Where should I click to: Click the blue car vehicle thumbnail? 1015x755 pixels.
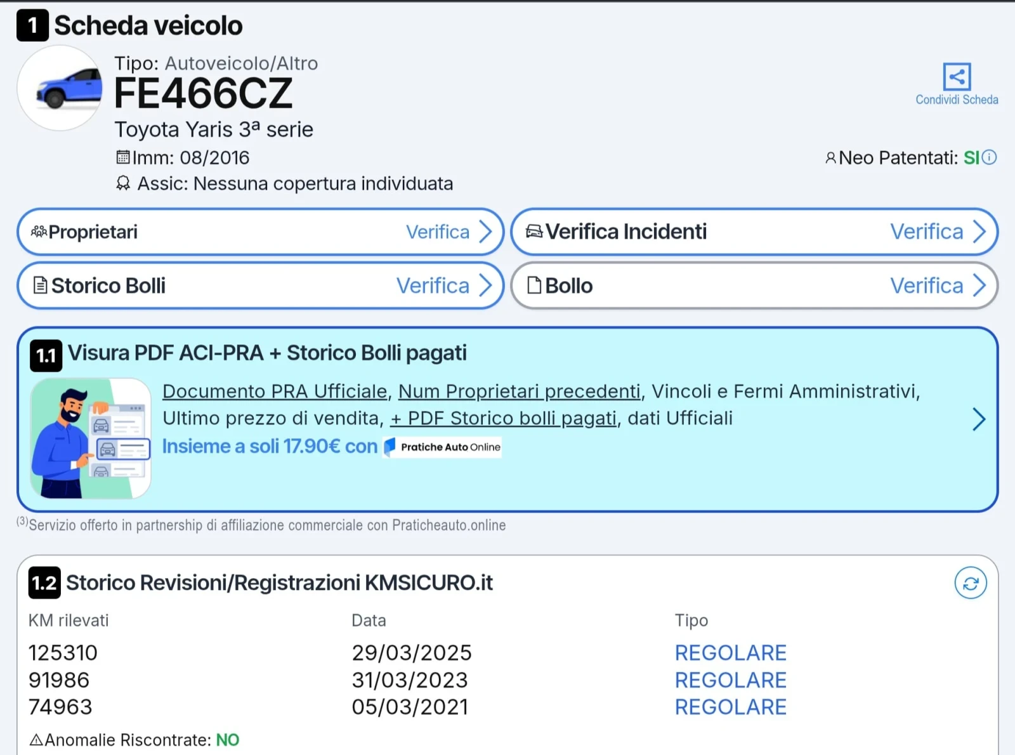60,88
